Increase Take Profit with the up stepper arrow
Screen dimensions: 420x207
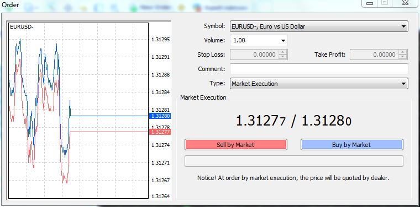coord(402,52)
